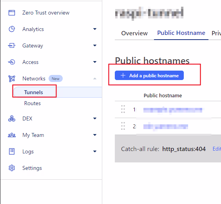The height and width of the screenshot is (204, 221).
Task: Click the Public hostnames heading
Action: (152, 61)
